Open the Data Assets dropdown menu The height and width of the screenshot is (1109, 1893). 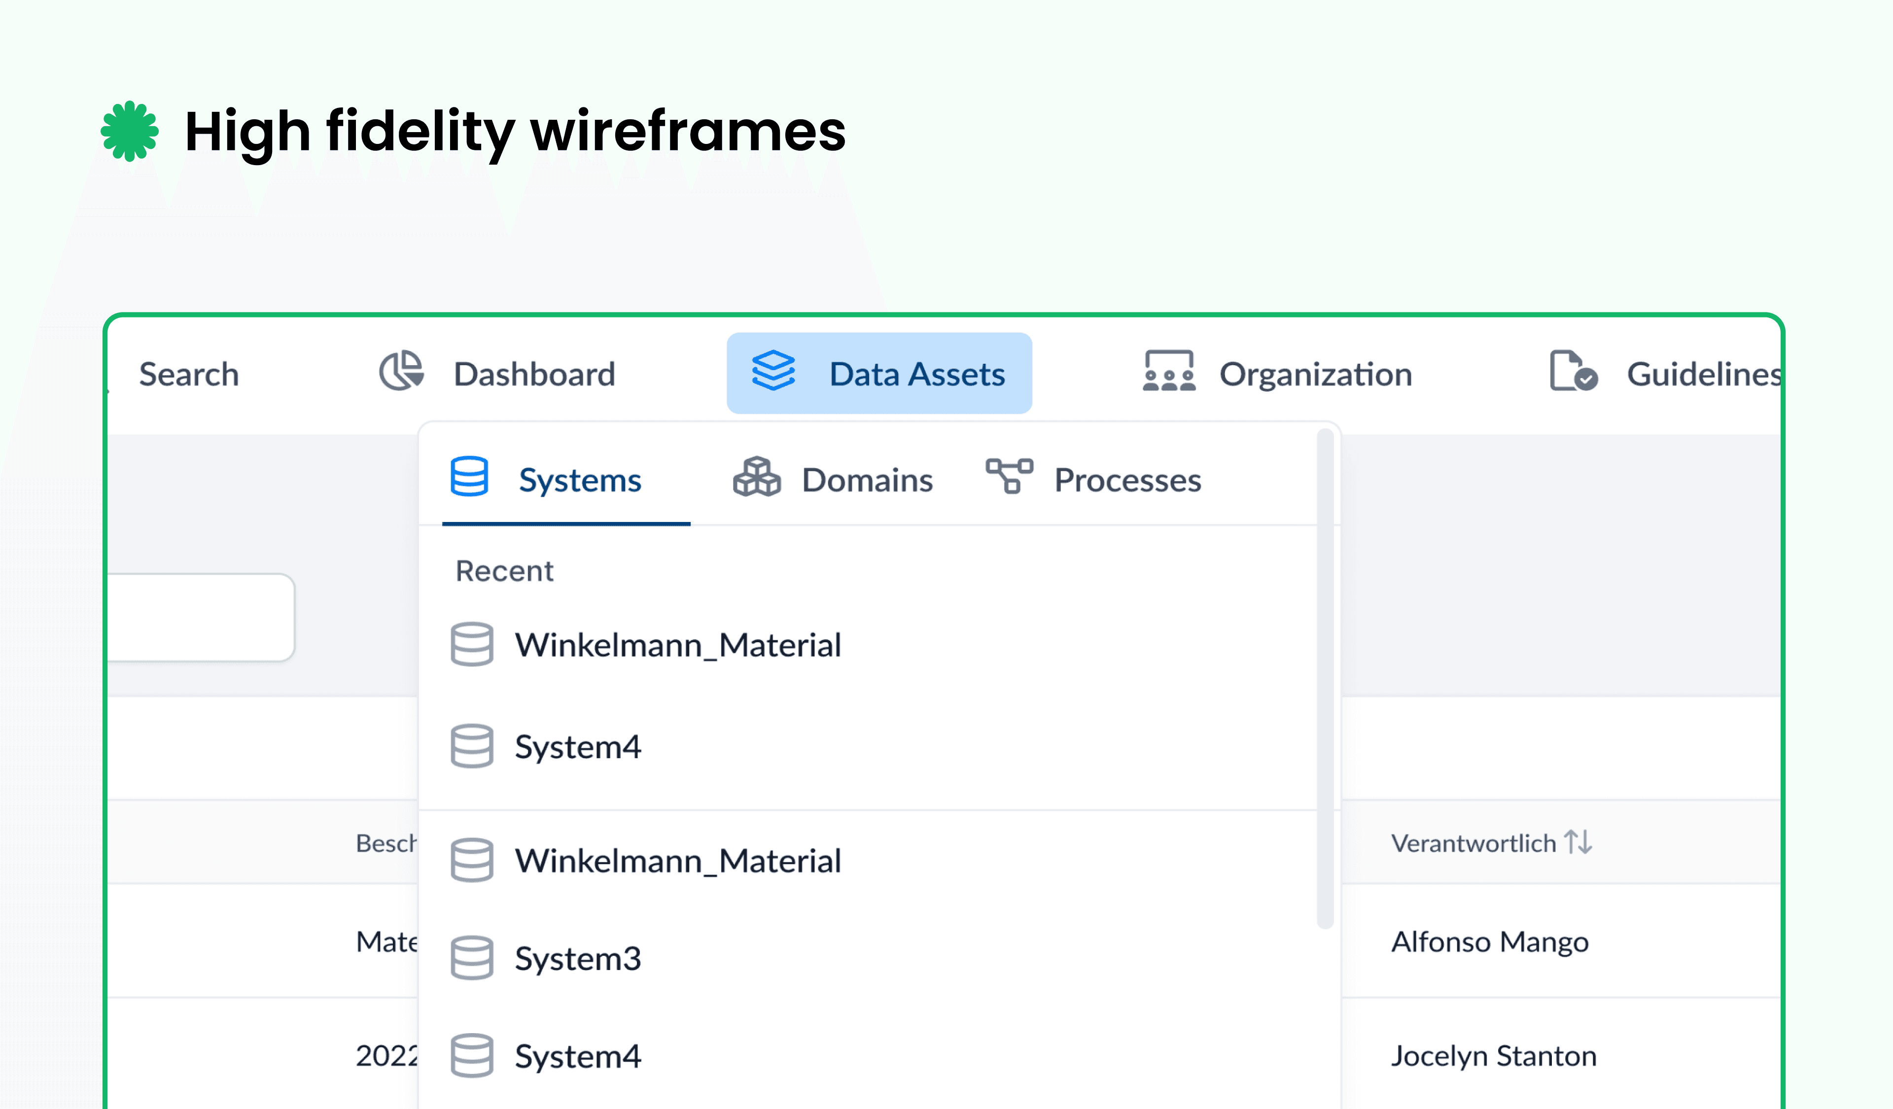[x=879, y=373]
